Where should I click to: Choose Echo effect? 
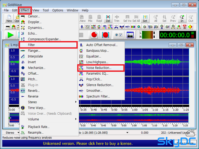pos(49,34)
